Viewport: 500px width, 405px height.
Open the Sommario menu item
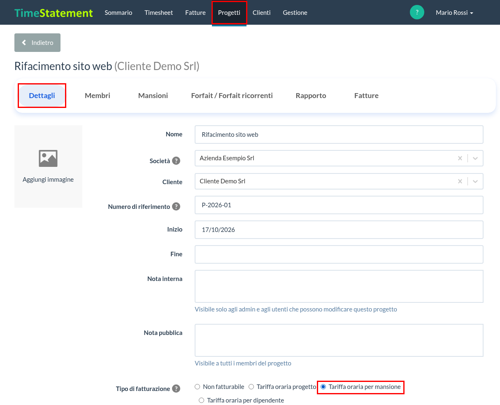(x=119, y=13)
